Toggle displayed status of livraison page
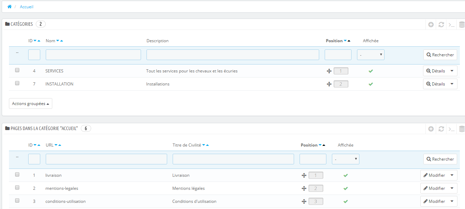Image resolution: width=465 pixels, height=209 pixels. tap(346, 175)
